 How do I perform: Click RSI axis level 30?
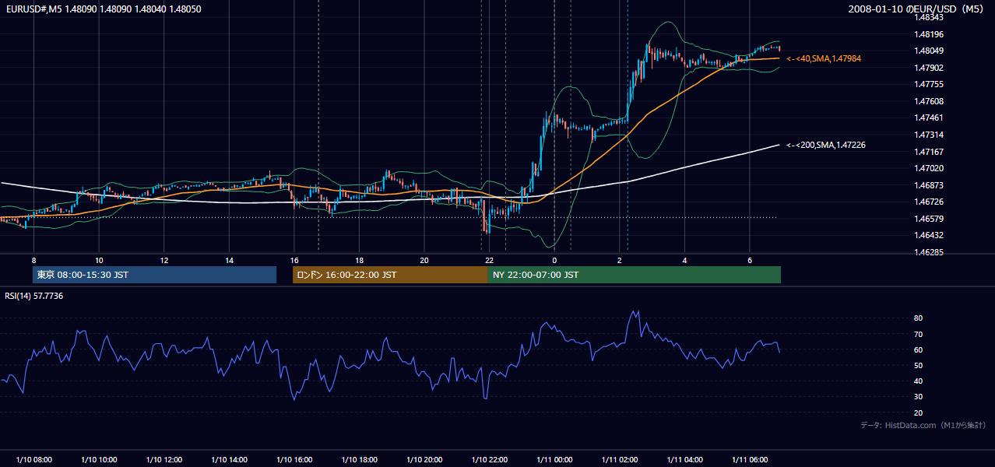click(x=919, y=397)
